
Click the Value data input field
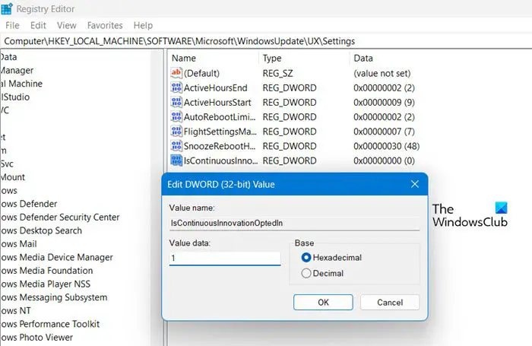(225, 259)
